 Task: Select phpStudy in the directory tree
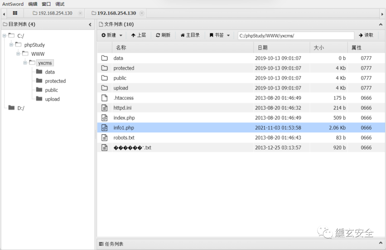[34, 45]
